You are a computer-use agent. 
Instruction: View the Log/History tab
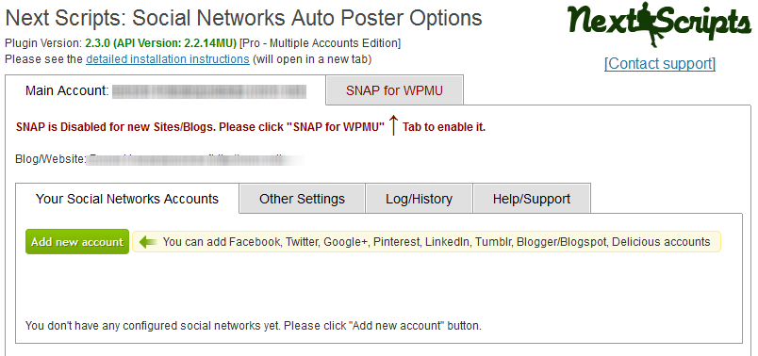419,199
